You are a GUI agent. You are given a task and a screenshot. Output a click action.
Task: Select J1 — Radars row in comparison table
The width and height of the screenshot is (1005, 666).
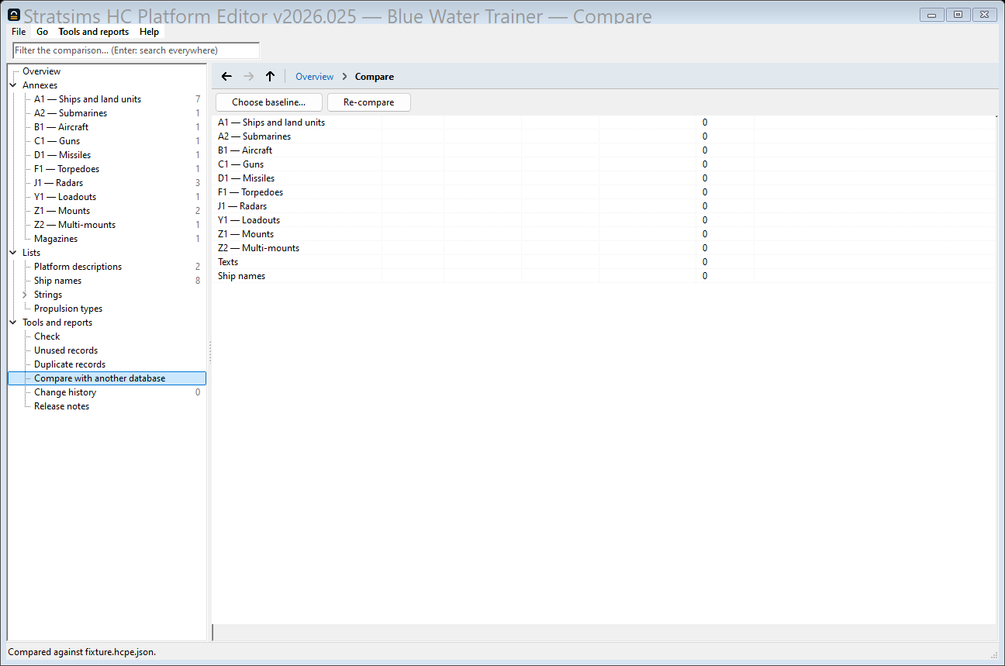coord(603,206)
